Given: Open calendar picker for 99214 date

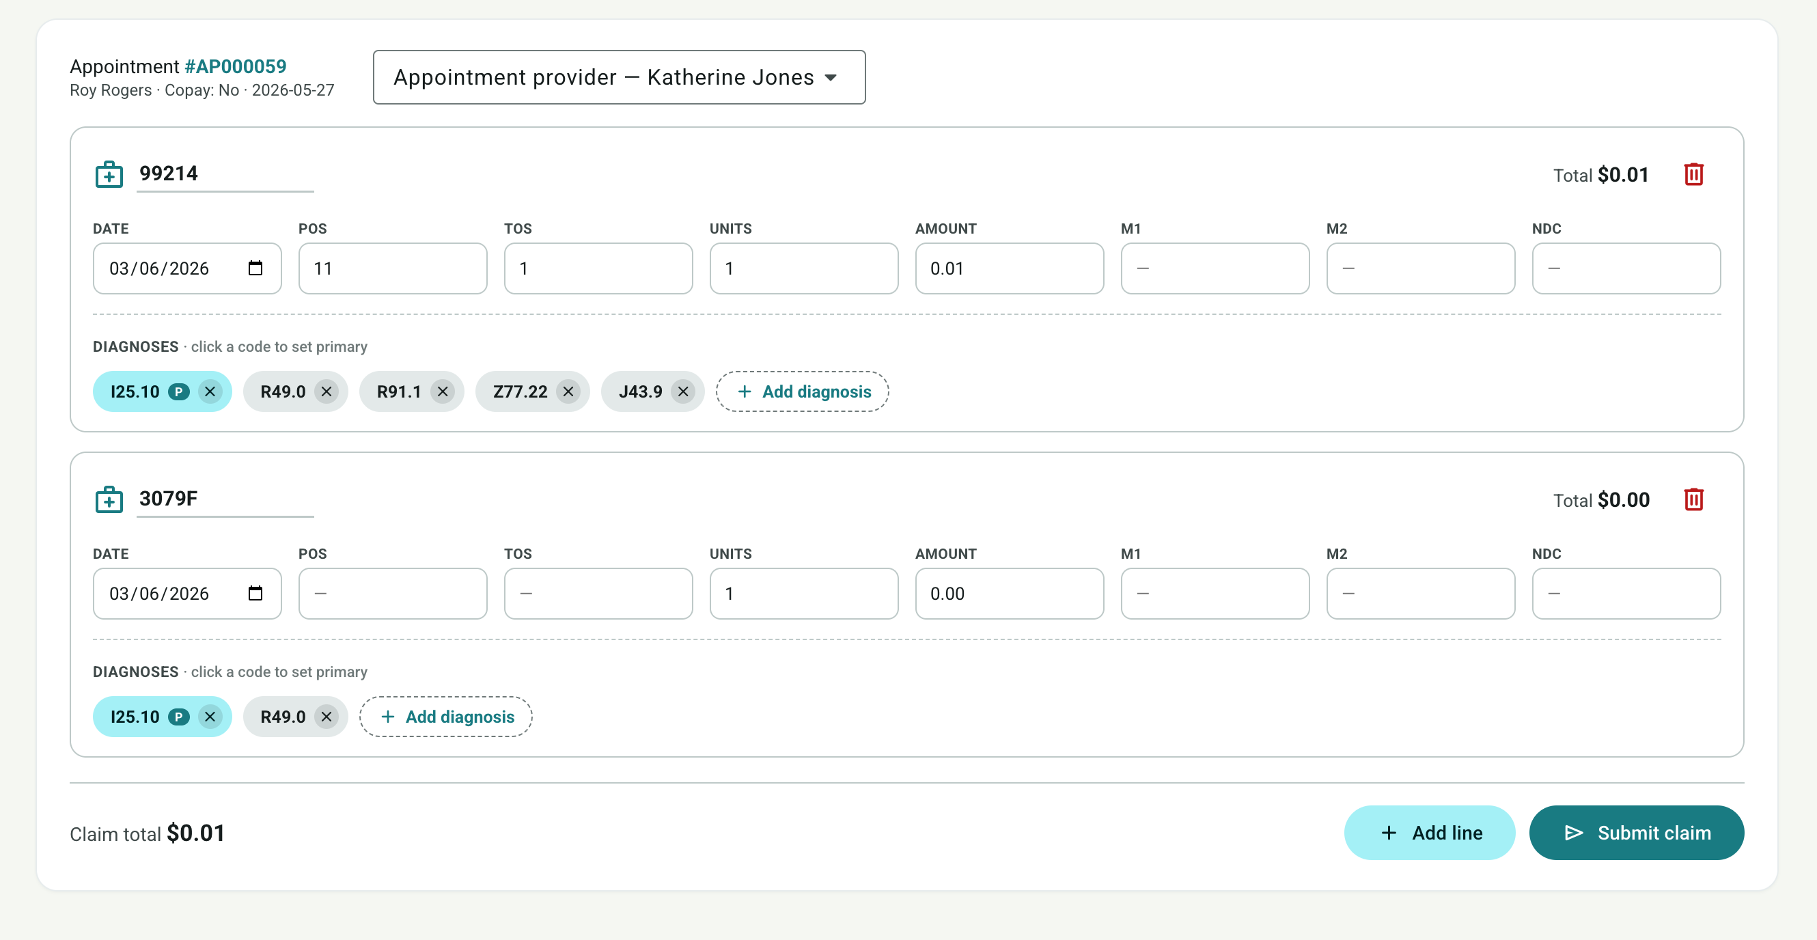Looking at the screenshot, I should tap(255, 268).
